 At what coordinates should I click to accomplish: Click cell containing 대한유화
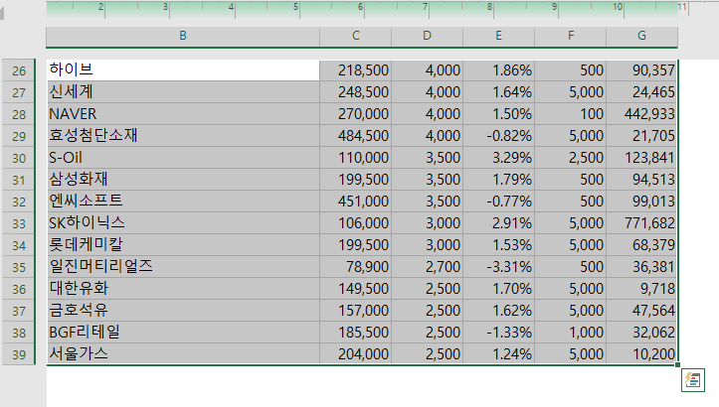point(183,289)
